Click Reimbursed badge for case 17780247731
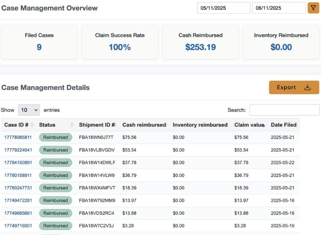The image size is (321, 235). coord(56,188)
